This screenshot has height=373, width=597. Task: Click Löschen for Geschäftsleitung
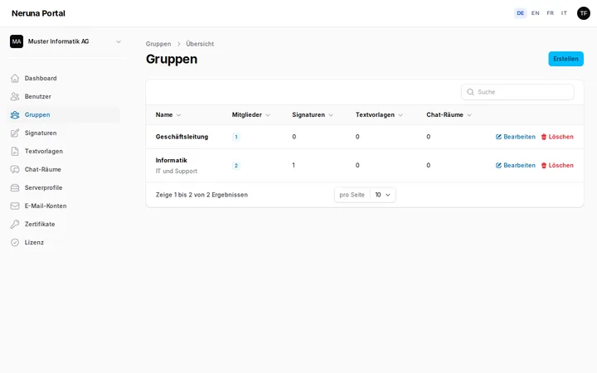(x=557, y=137)
